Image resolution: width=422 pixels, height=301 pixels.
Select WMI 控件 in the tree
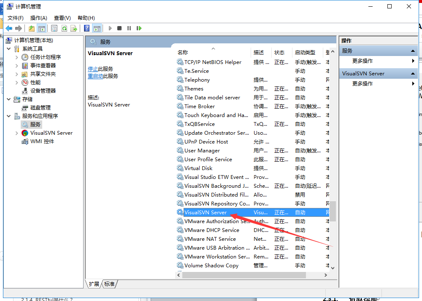(x=42, y=141)
